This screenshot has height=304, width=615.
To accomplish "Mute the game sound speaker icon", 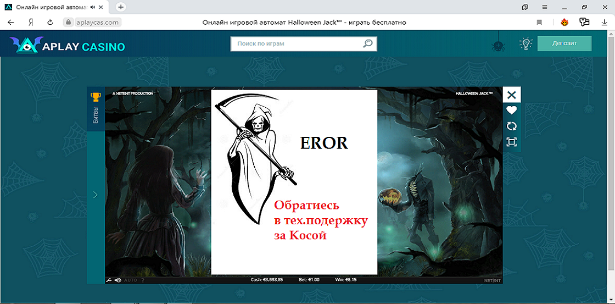I will (x=118, y=280).
